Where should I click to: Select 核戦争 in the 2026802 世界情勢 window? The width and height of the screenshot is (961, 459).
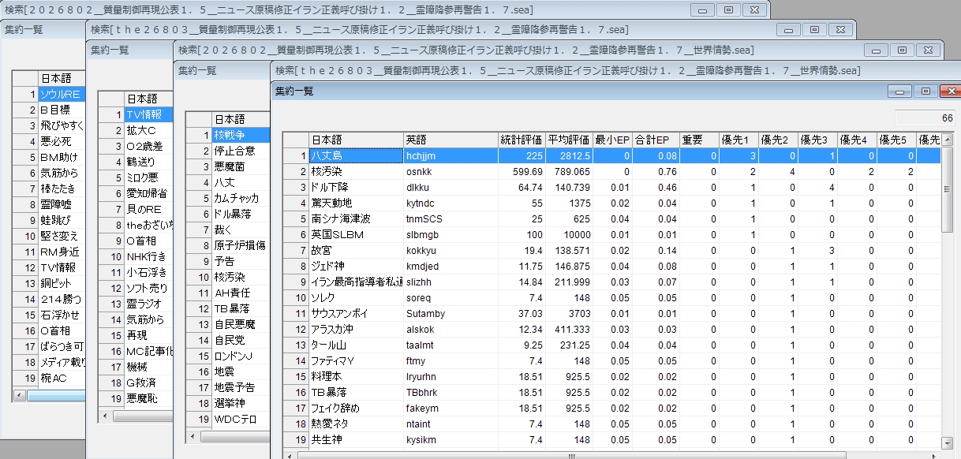coord(240,135)
